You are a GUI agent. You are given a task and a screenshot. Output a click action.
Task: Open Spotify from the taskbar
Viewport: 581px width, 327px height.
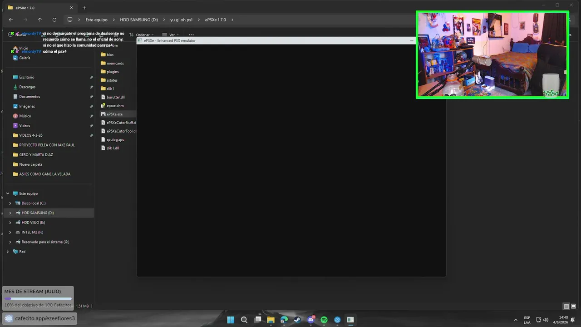(x=324, y=320)
